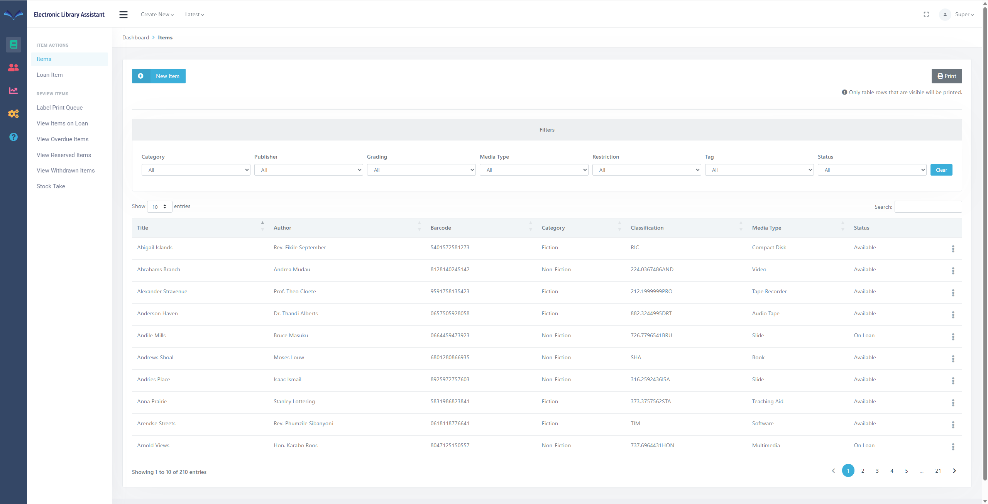Image resolution: width=988 pixels, height=504 pixels.
Task: Switch to View Overdue Items
Action: pyautogui.click(x=63, y=139)
